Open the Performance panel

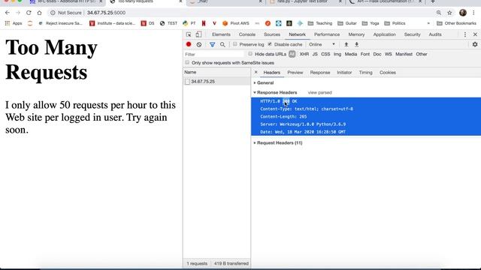(327, 34)
